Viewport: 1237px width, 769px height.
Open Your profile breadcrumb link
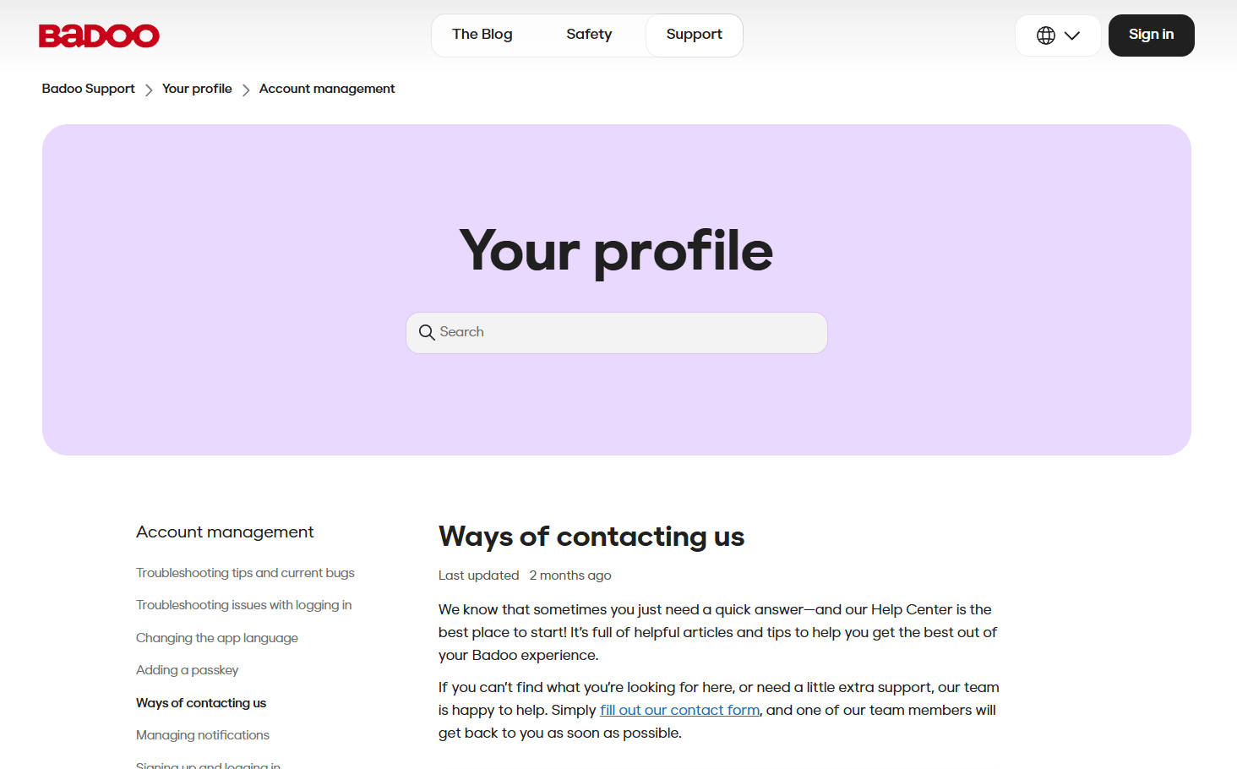coord(197,89)
